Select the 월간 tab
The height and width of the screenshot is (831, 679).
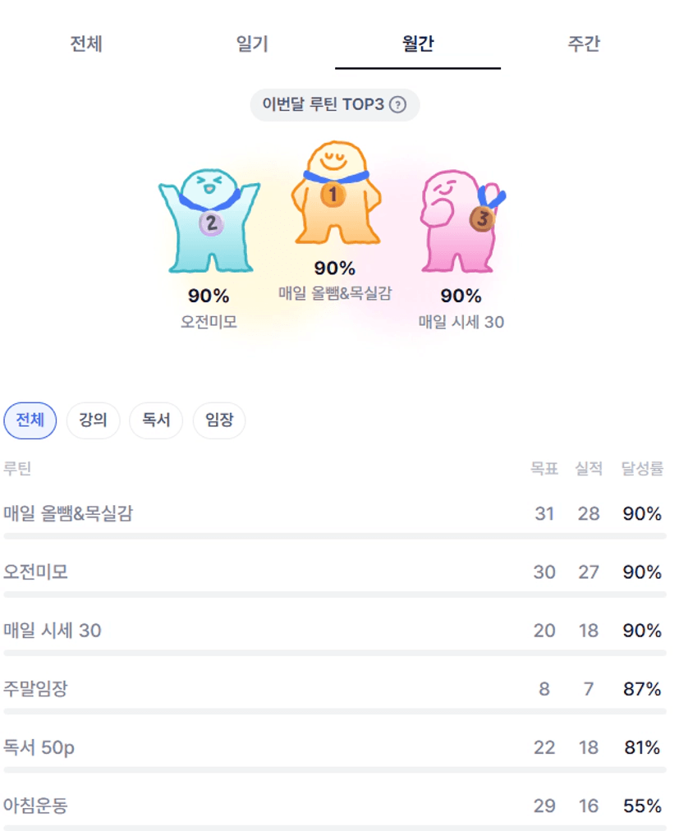coord(418,44)
